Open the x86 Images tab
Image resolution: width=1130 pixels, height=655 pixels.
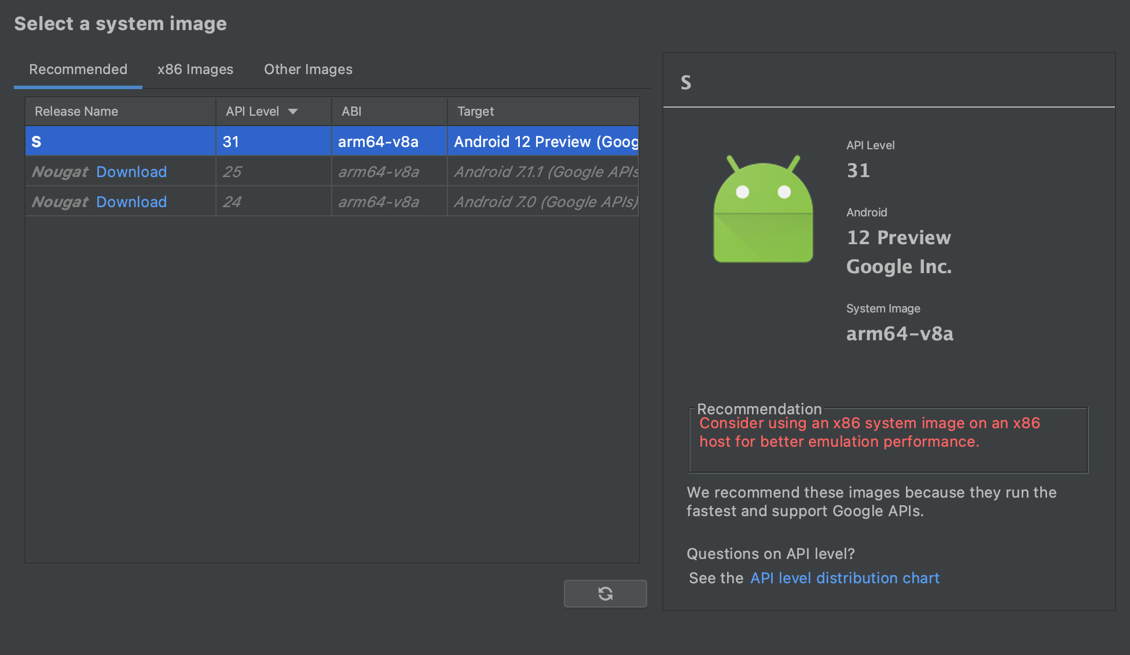pyautogui.click(x=195, y=69)
